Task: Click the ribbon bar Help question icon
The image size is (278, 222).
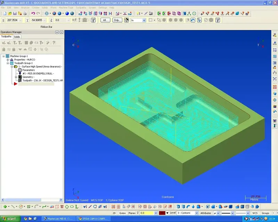Action: [93, 20]
